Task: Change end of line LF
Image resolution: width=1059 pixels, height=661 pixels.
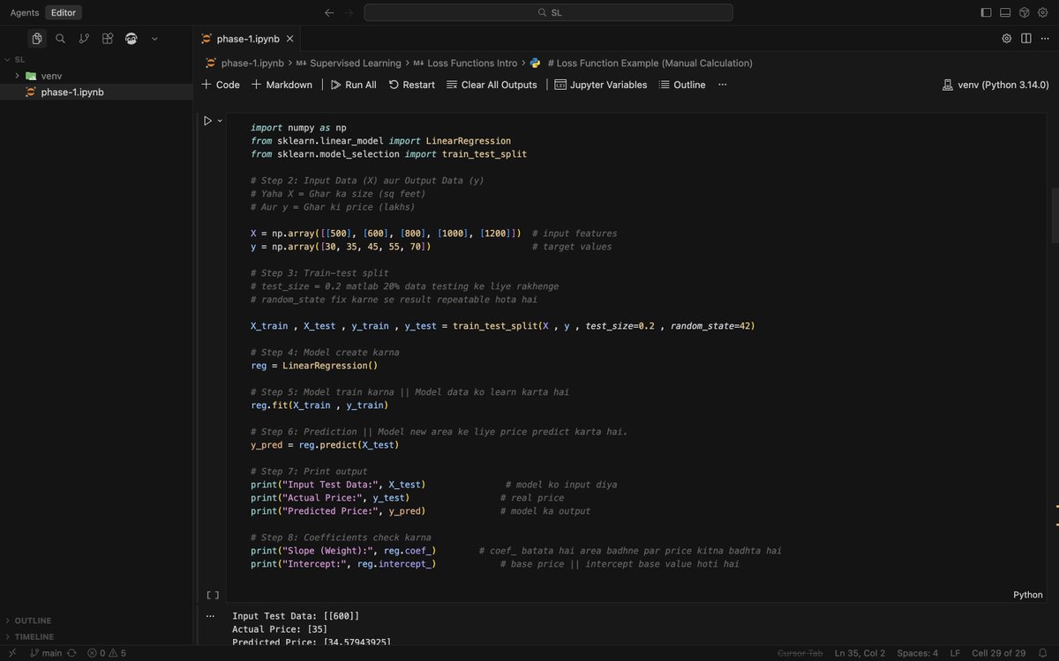Action: pyautogui.click(x=955, y=653)
